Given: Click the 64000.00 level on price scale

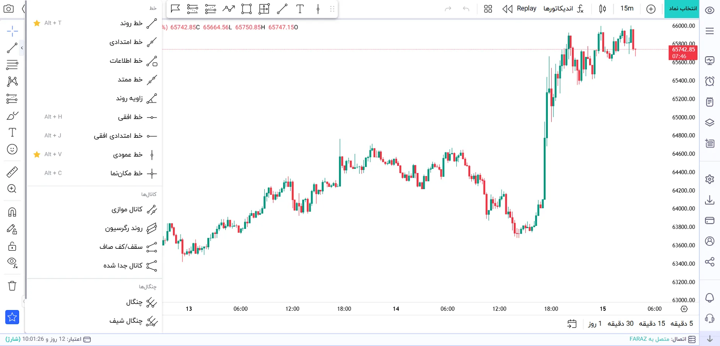Looking at the screenshot, I should point(683,209).
